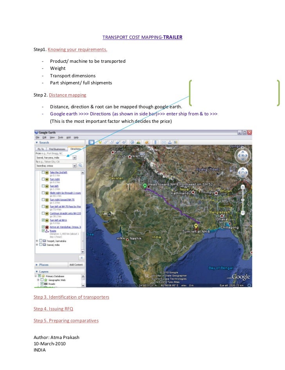Click the green start placemark on map
Screen dimensions: 285x370
pyautogui.click(x=145, y=186)
